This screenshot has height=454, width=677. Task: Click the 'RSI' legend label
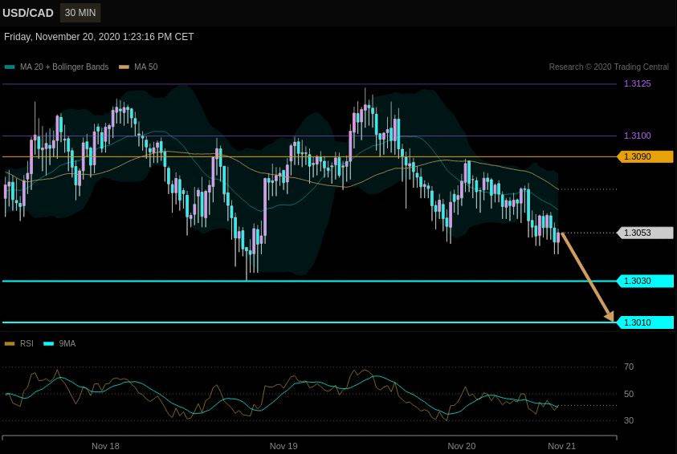pos(27,343)
